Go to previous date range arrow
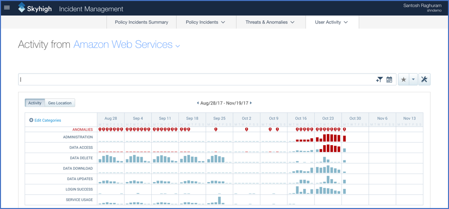449x209 pixels. pyautogui.click(x=197, y=103)
